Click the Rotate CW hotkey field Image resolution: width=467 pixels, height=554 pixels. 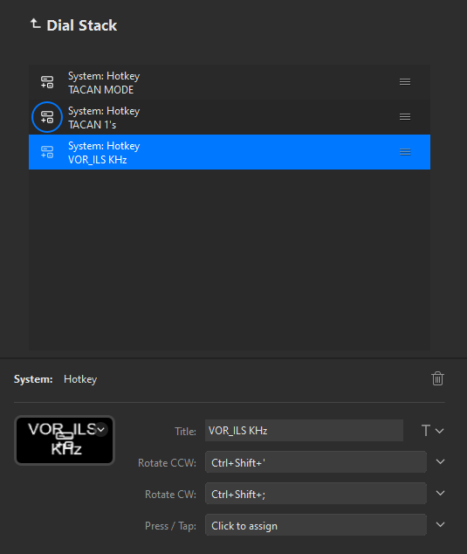click(316, 494)
